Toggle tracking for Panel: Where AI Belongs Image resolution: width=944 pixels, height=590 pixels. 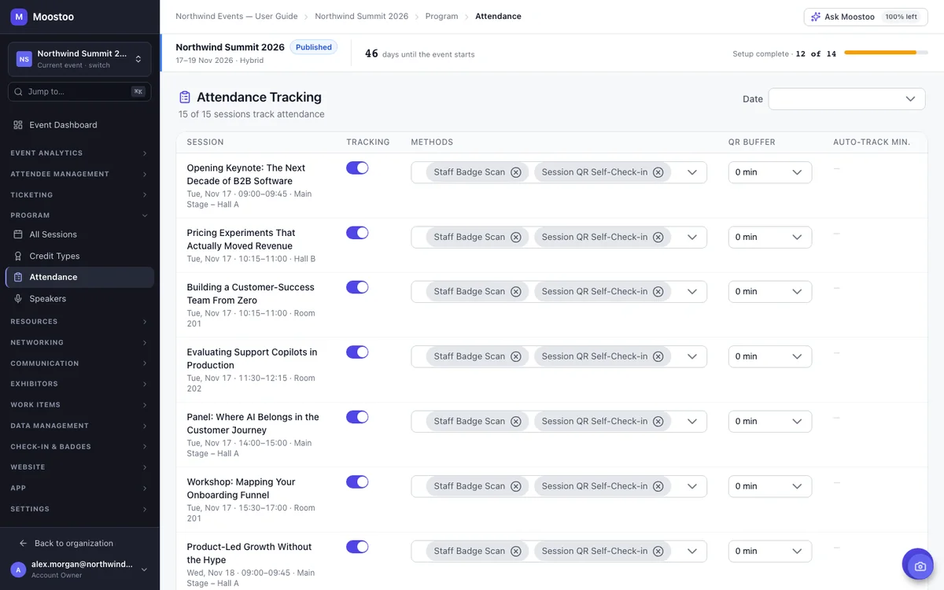[x=357, y=417]
